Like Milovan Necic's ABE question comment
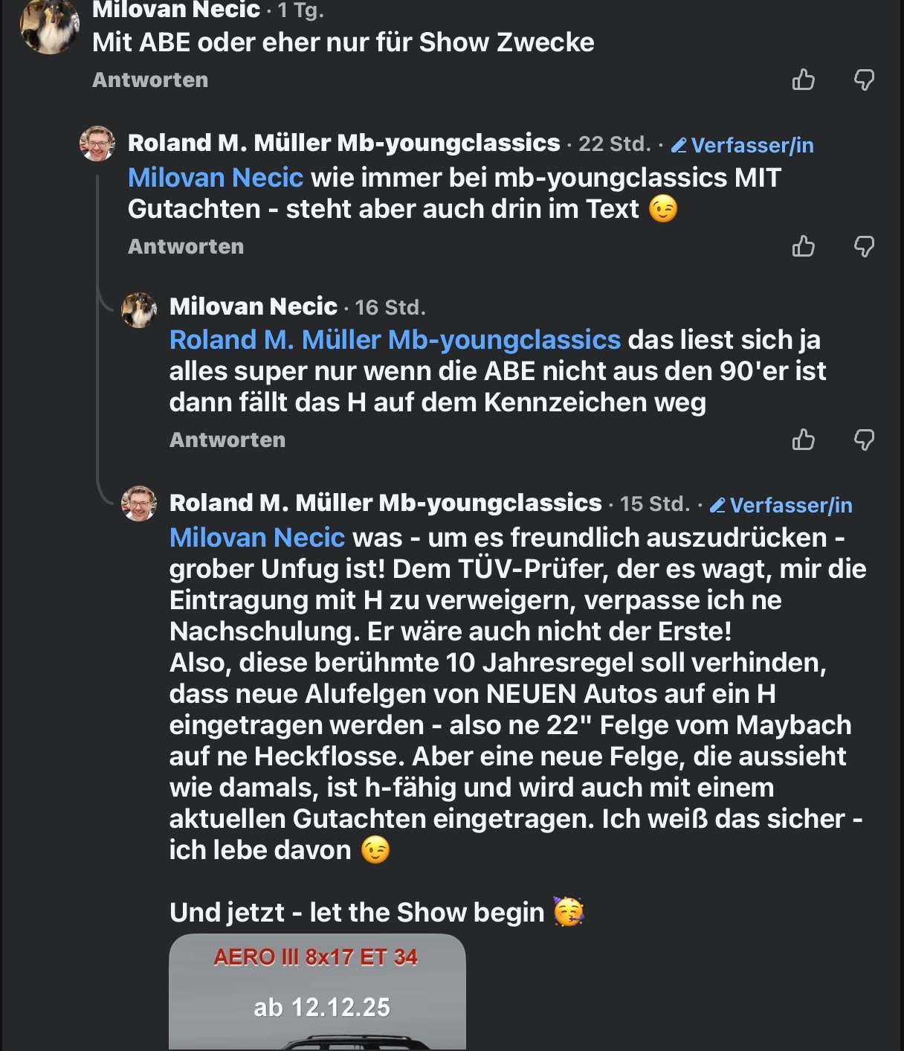The image size is (904, 1051). coord(804,80)
